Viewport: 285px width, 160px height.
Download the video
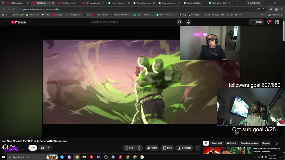(184, 148)
